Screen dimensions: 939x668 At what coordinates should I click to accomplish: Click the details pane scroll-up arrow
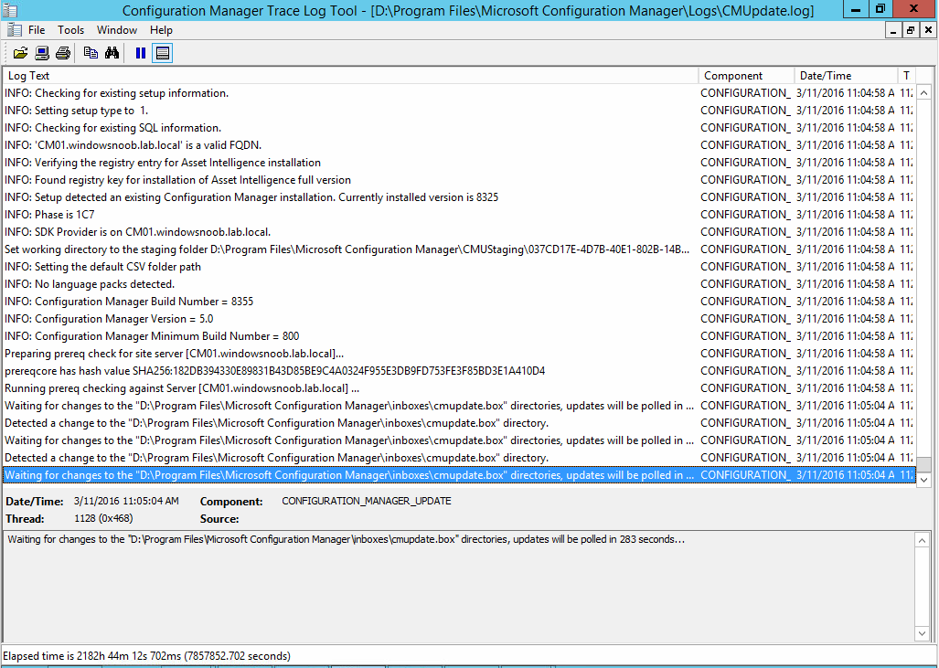(923, 540)
